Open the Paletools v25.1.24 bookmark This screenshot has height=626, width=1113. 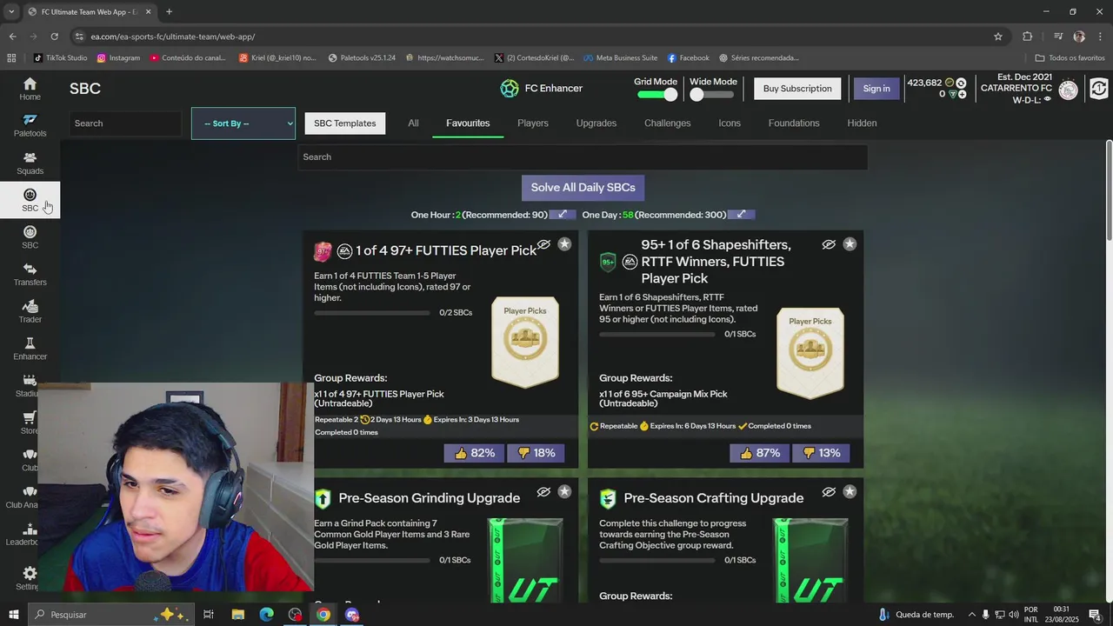(x=362, y=58)
